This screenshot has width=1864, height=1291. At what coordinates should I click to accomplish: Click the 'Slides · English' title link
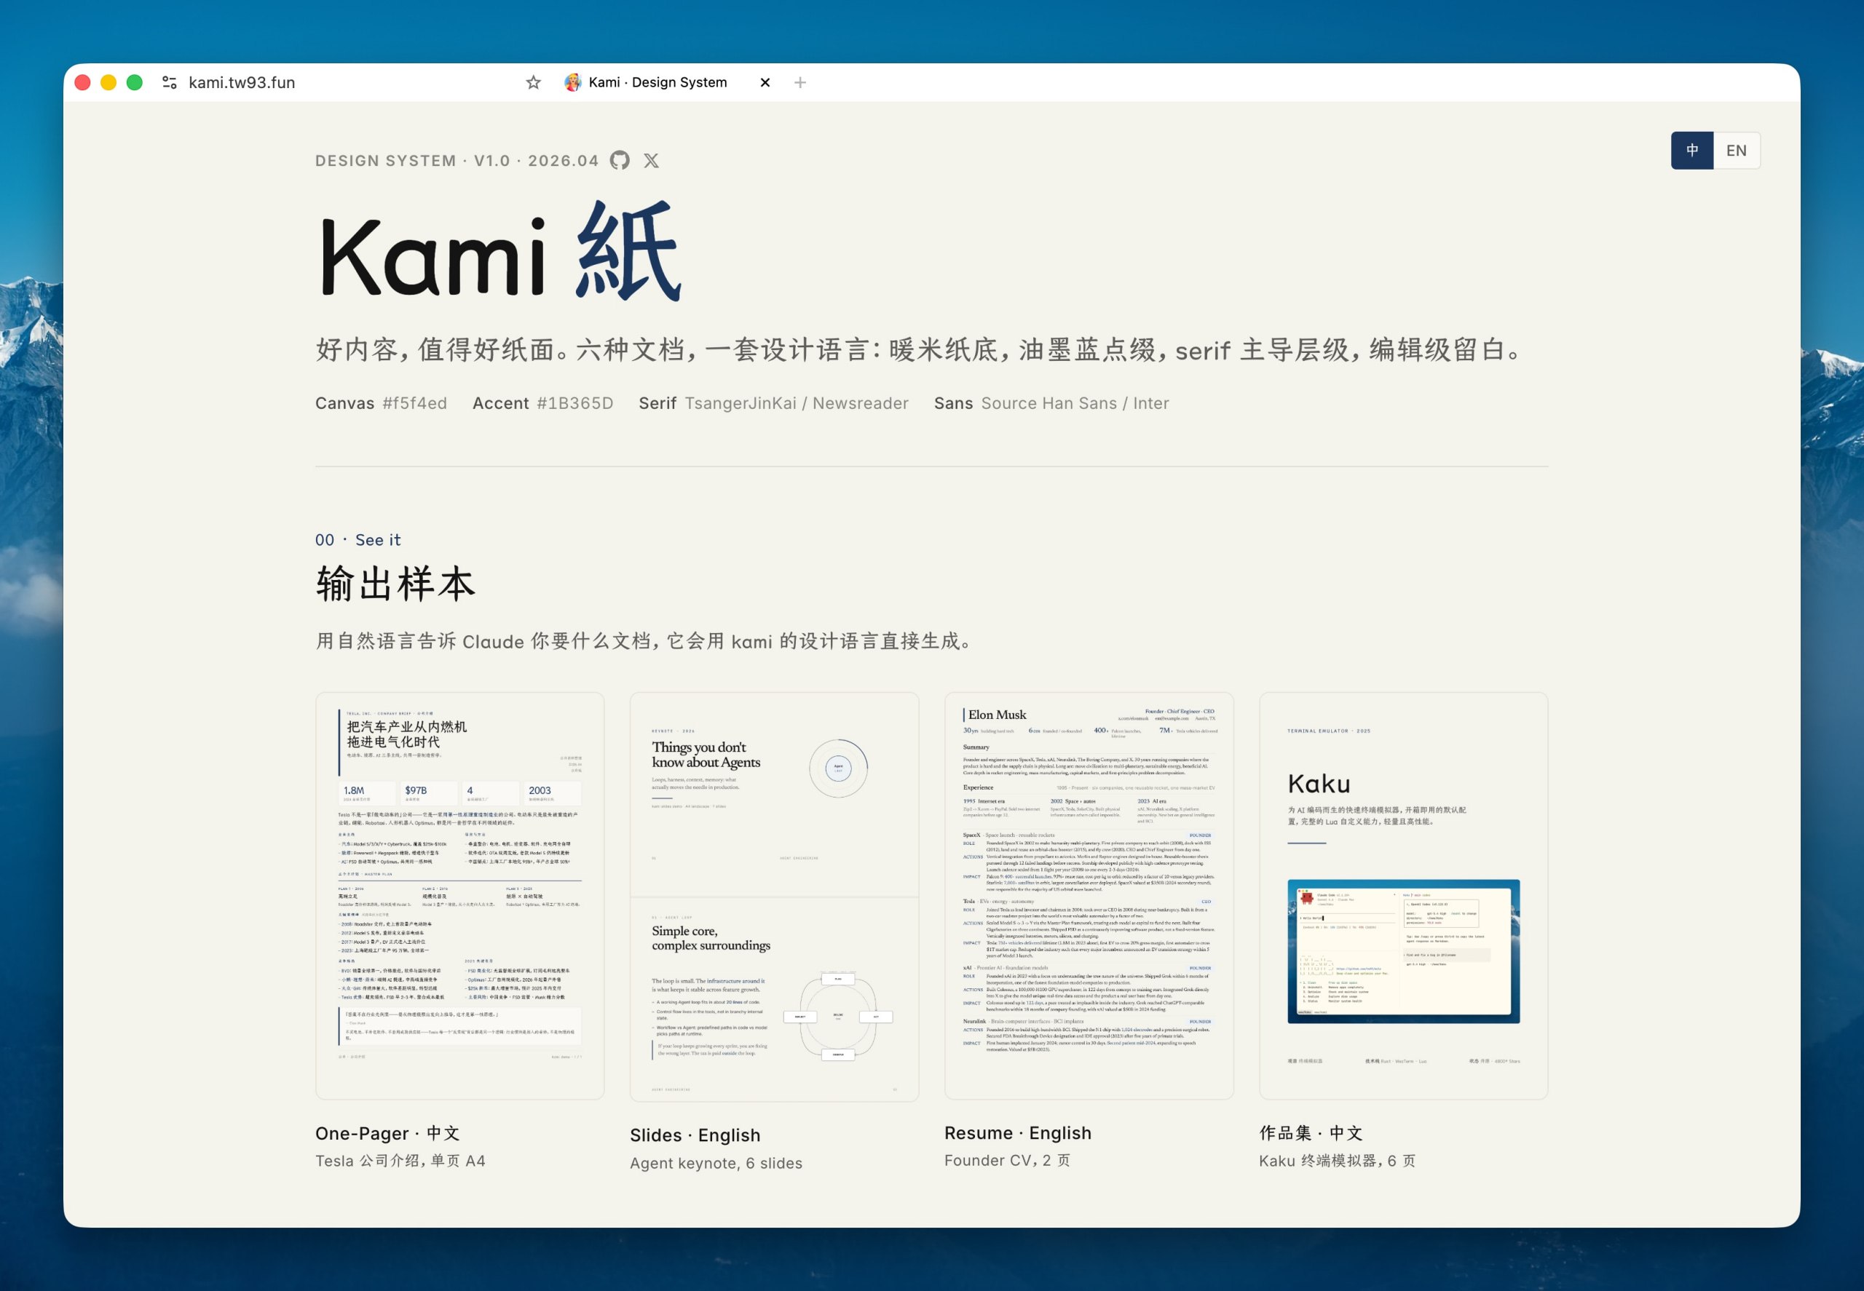[695, 1135]
